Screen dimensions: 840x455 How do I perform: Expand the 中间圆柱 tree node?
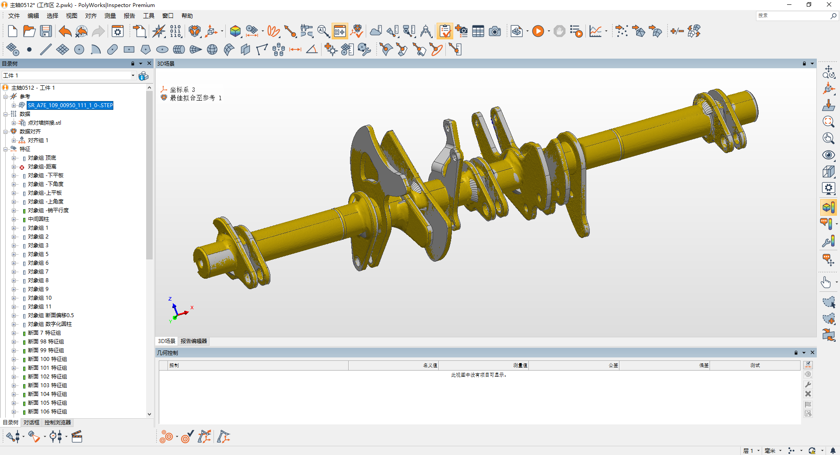(x=14, y=219)
